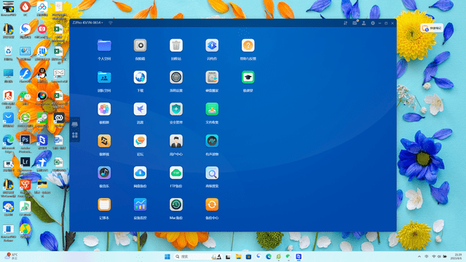Open the 个人空间 personal space folder
466x262 pixels.
click(104, 45)
